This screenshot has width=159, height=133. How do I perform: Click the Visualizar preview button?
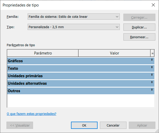pyautogui.click(x=20, y=126)
